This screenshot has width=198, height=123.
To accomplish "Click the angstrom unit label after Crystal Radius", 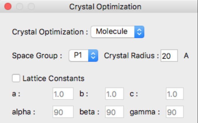I will [186, 56].
